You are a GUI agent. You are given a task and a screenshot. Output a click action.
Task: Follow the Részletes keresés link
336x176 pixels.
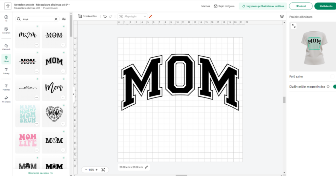click(41, 173)
